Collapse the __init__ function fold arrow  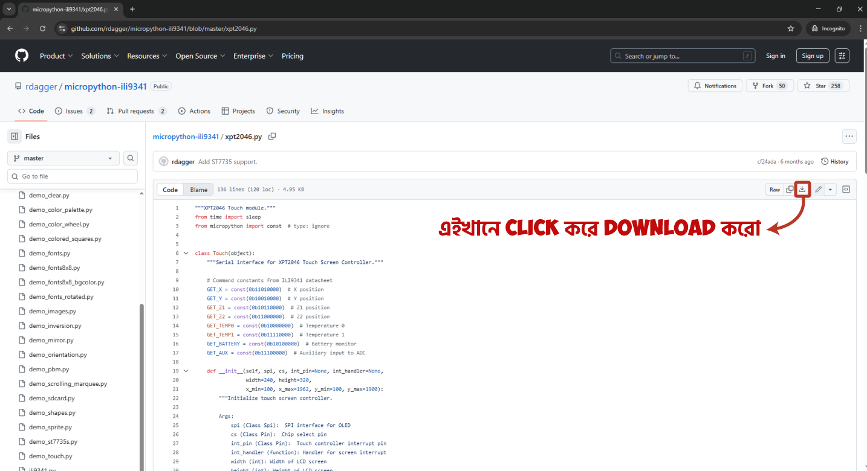(186, 371)
